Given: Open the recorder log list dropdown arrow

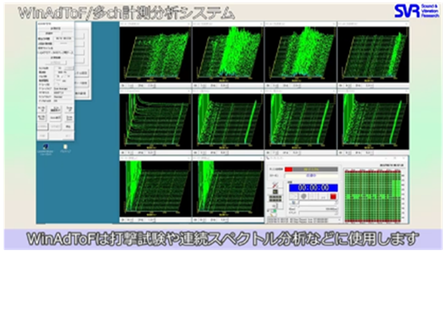Looking at the screenshot, I should tap(339, 220).
